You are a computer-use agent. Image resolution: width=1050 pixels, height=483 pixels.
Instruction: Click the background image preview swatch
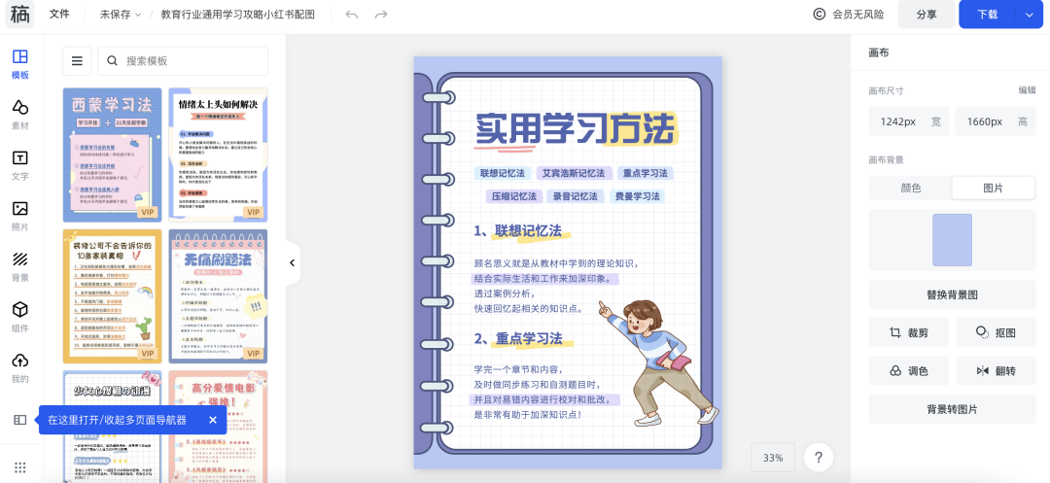click(x=952, y=240)
